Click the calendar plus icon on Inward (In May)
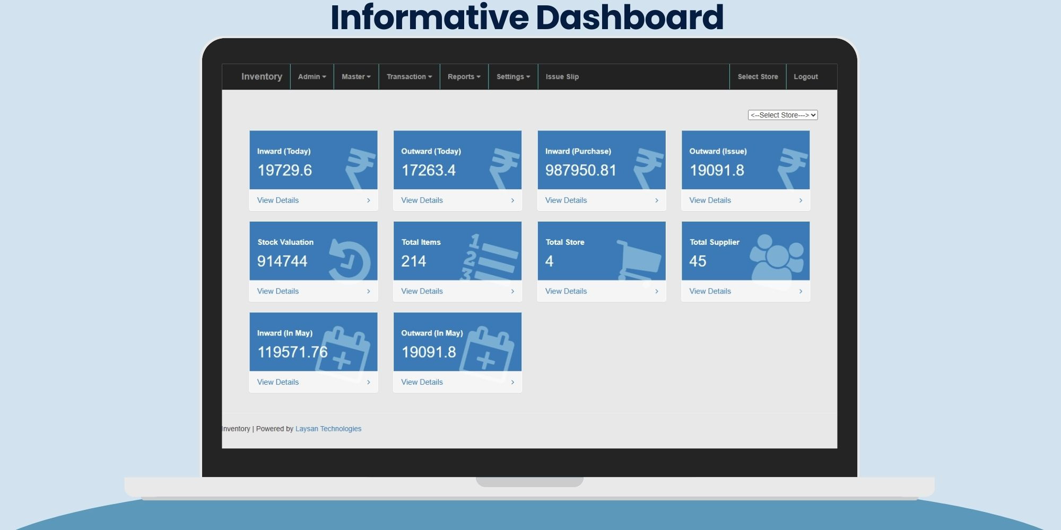The width and height of the screenshot is (1061, 530). click(344, 354)
